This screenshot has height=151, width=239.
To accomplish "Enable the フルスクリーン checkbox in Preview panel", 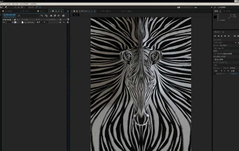I will point(214,74).
